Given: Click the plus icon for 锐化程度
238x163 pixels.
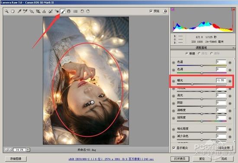Looking at the screenshot, I should tap(230, 129).
